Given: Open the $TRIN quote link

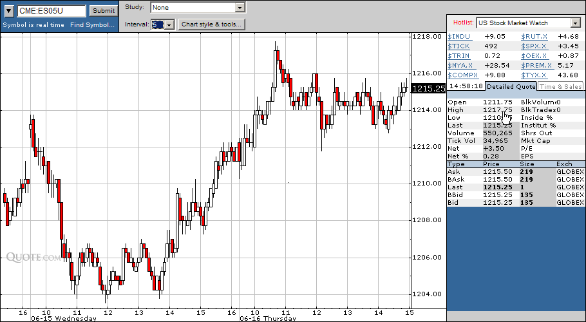Looking at the screenshot, I should (458, 56).
